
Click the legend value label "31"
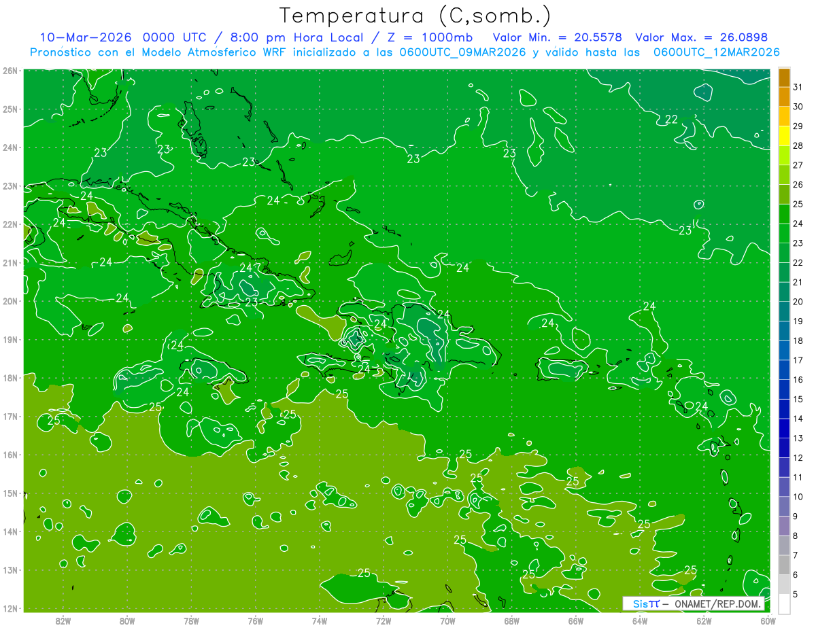pos(798,87)
